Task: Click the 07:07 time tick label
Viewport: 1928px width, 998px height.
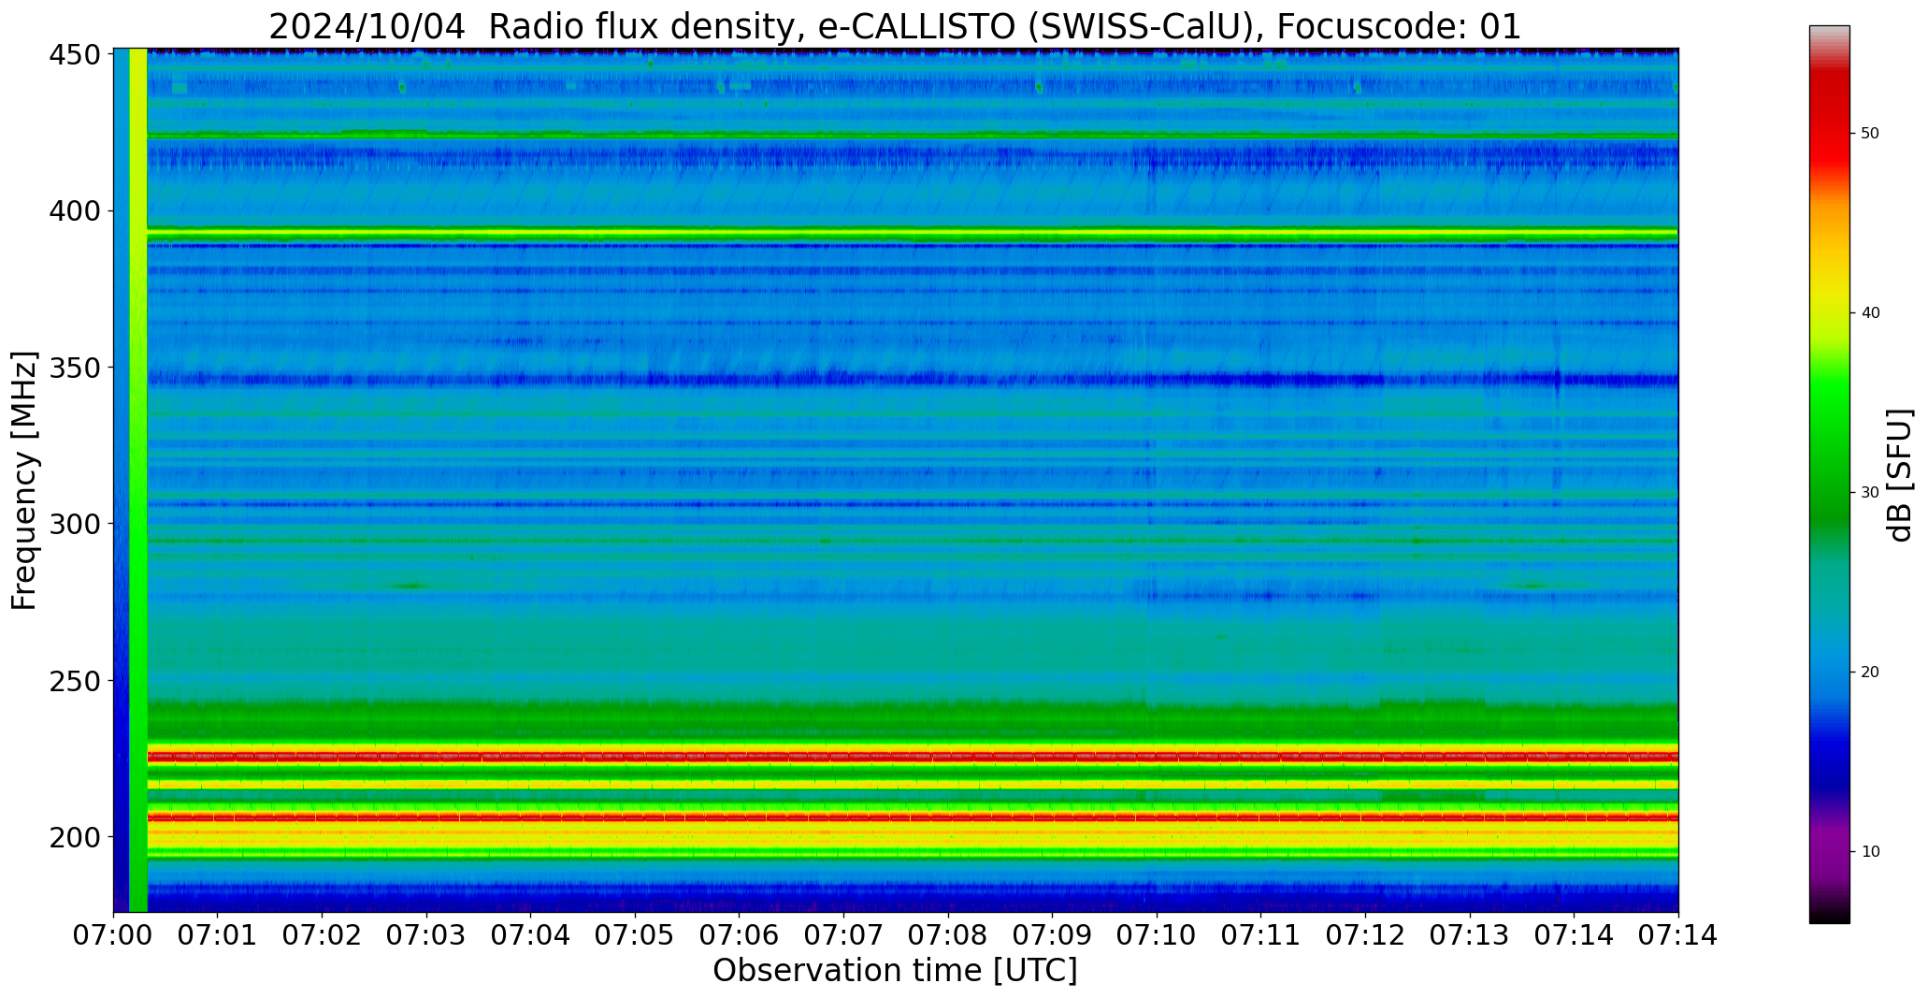Action: tap(844, 935)
